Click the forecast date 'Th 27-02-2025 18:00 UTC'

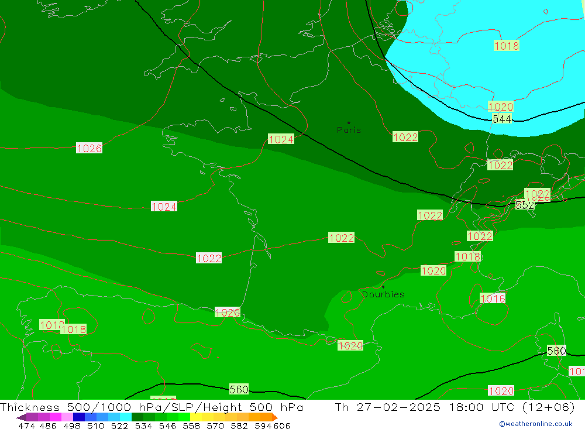tap(426, 407)
